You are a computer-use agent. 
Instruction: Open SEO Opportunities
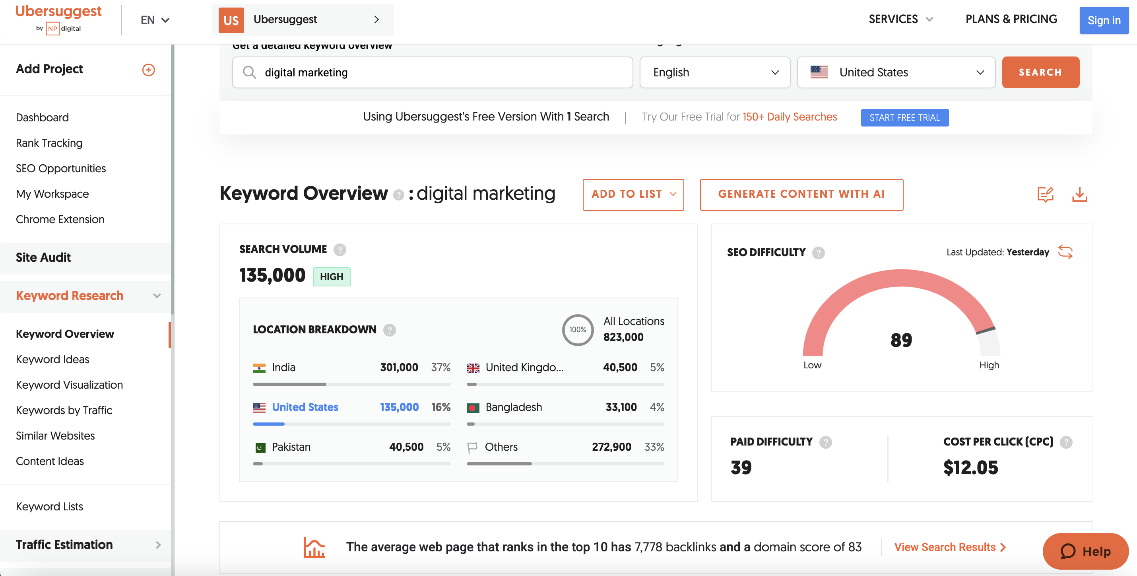click(61, 168)
